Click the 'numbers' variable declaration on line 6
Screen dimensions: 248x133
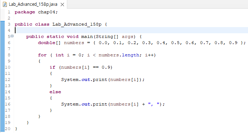(74, 43)
